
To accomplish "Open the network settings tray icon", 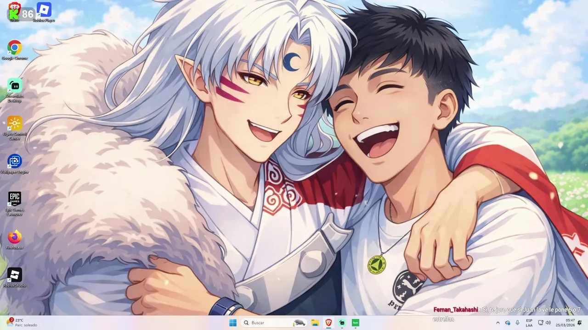I will click(x=541, y=323).
